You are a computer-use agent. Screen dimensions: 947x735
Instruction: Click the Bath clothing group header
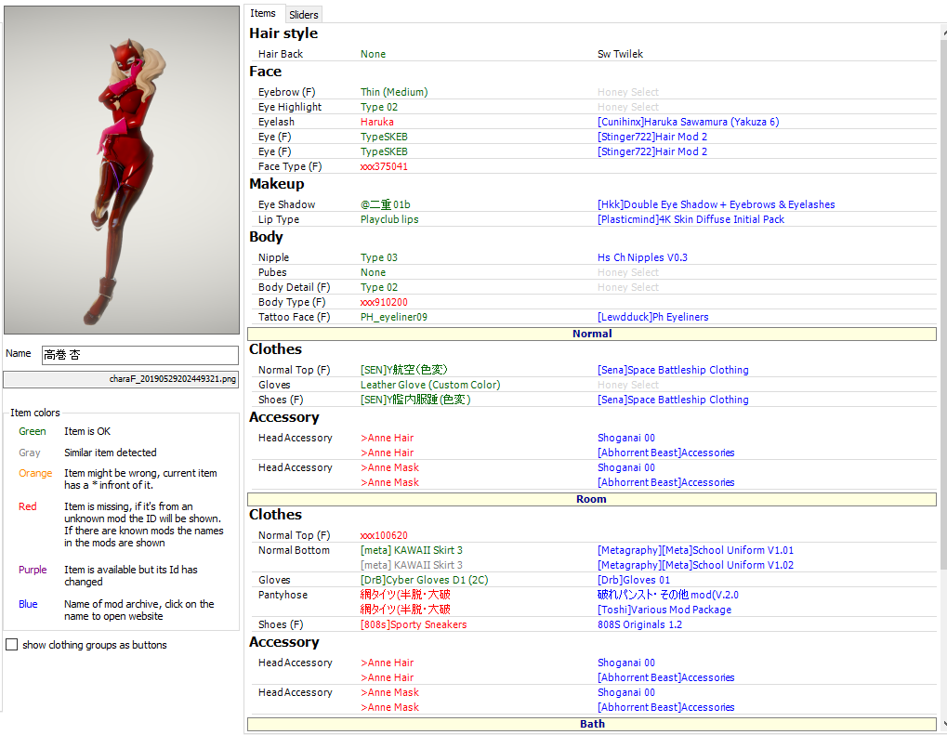592,724
